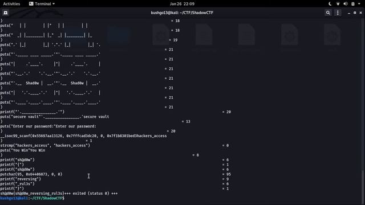Image resolution: width=365 pixels, height=205 pixels.
Task: Click the puts("Enter our password: line
Action: tap(48, 126)
